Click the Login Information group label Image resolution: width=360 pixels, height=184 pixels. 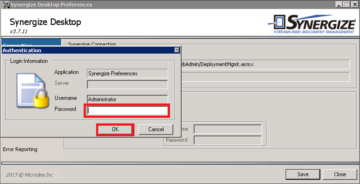[x=29, y=61]
